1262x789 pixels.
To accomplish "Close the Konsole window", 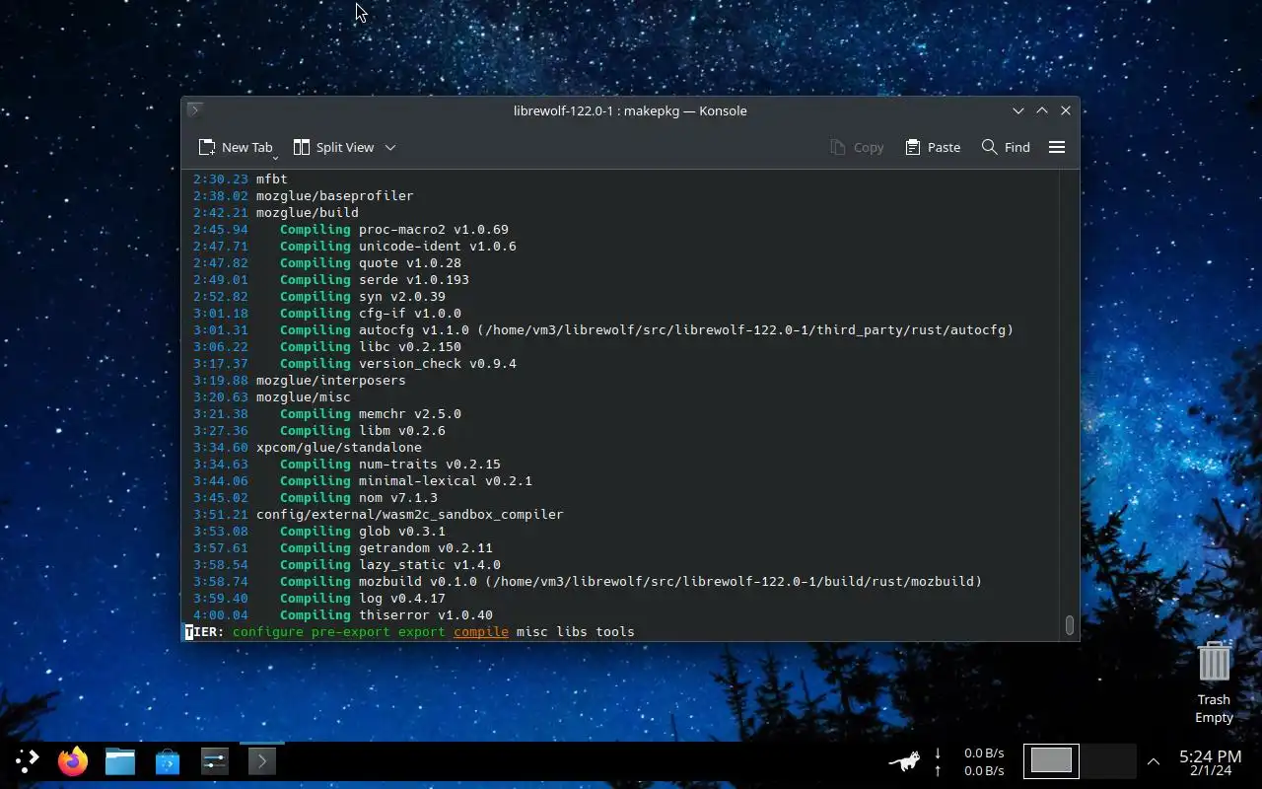I will point(1066,110).
